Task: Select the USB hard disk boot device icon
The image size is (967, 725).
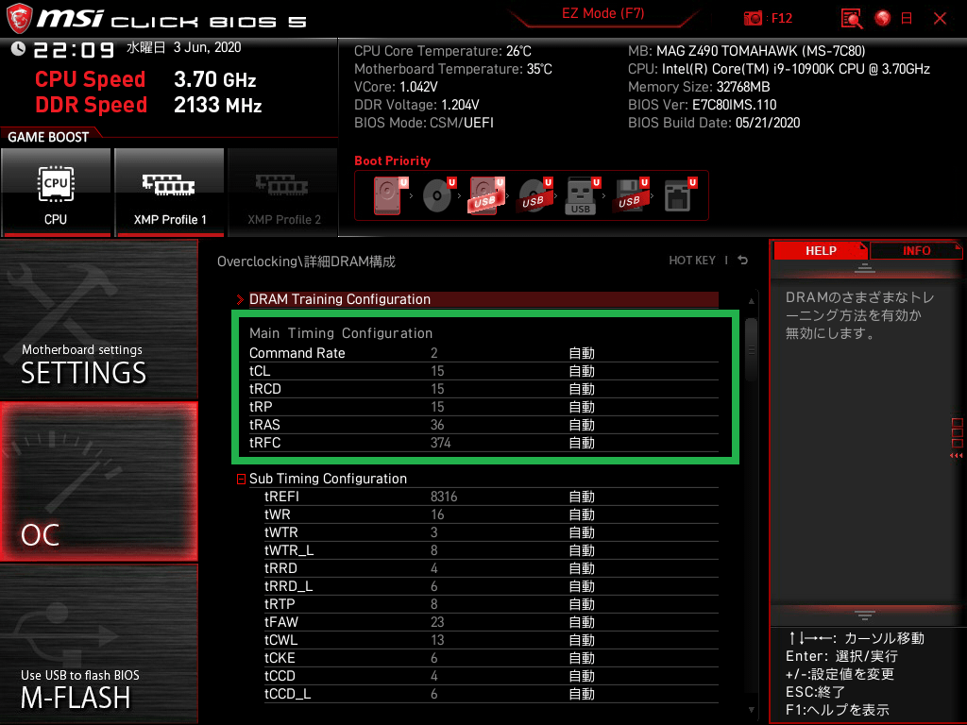Action: (486, 195)
